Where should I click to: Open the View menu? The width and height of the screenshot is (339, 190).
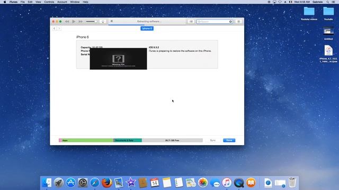pyautogui.click(x=38, y=2)
